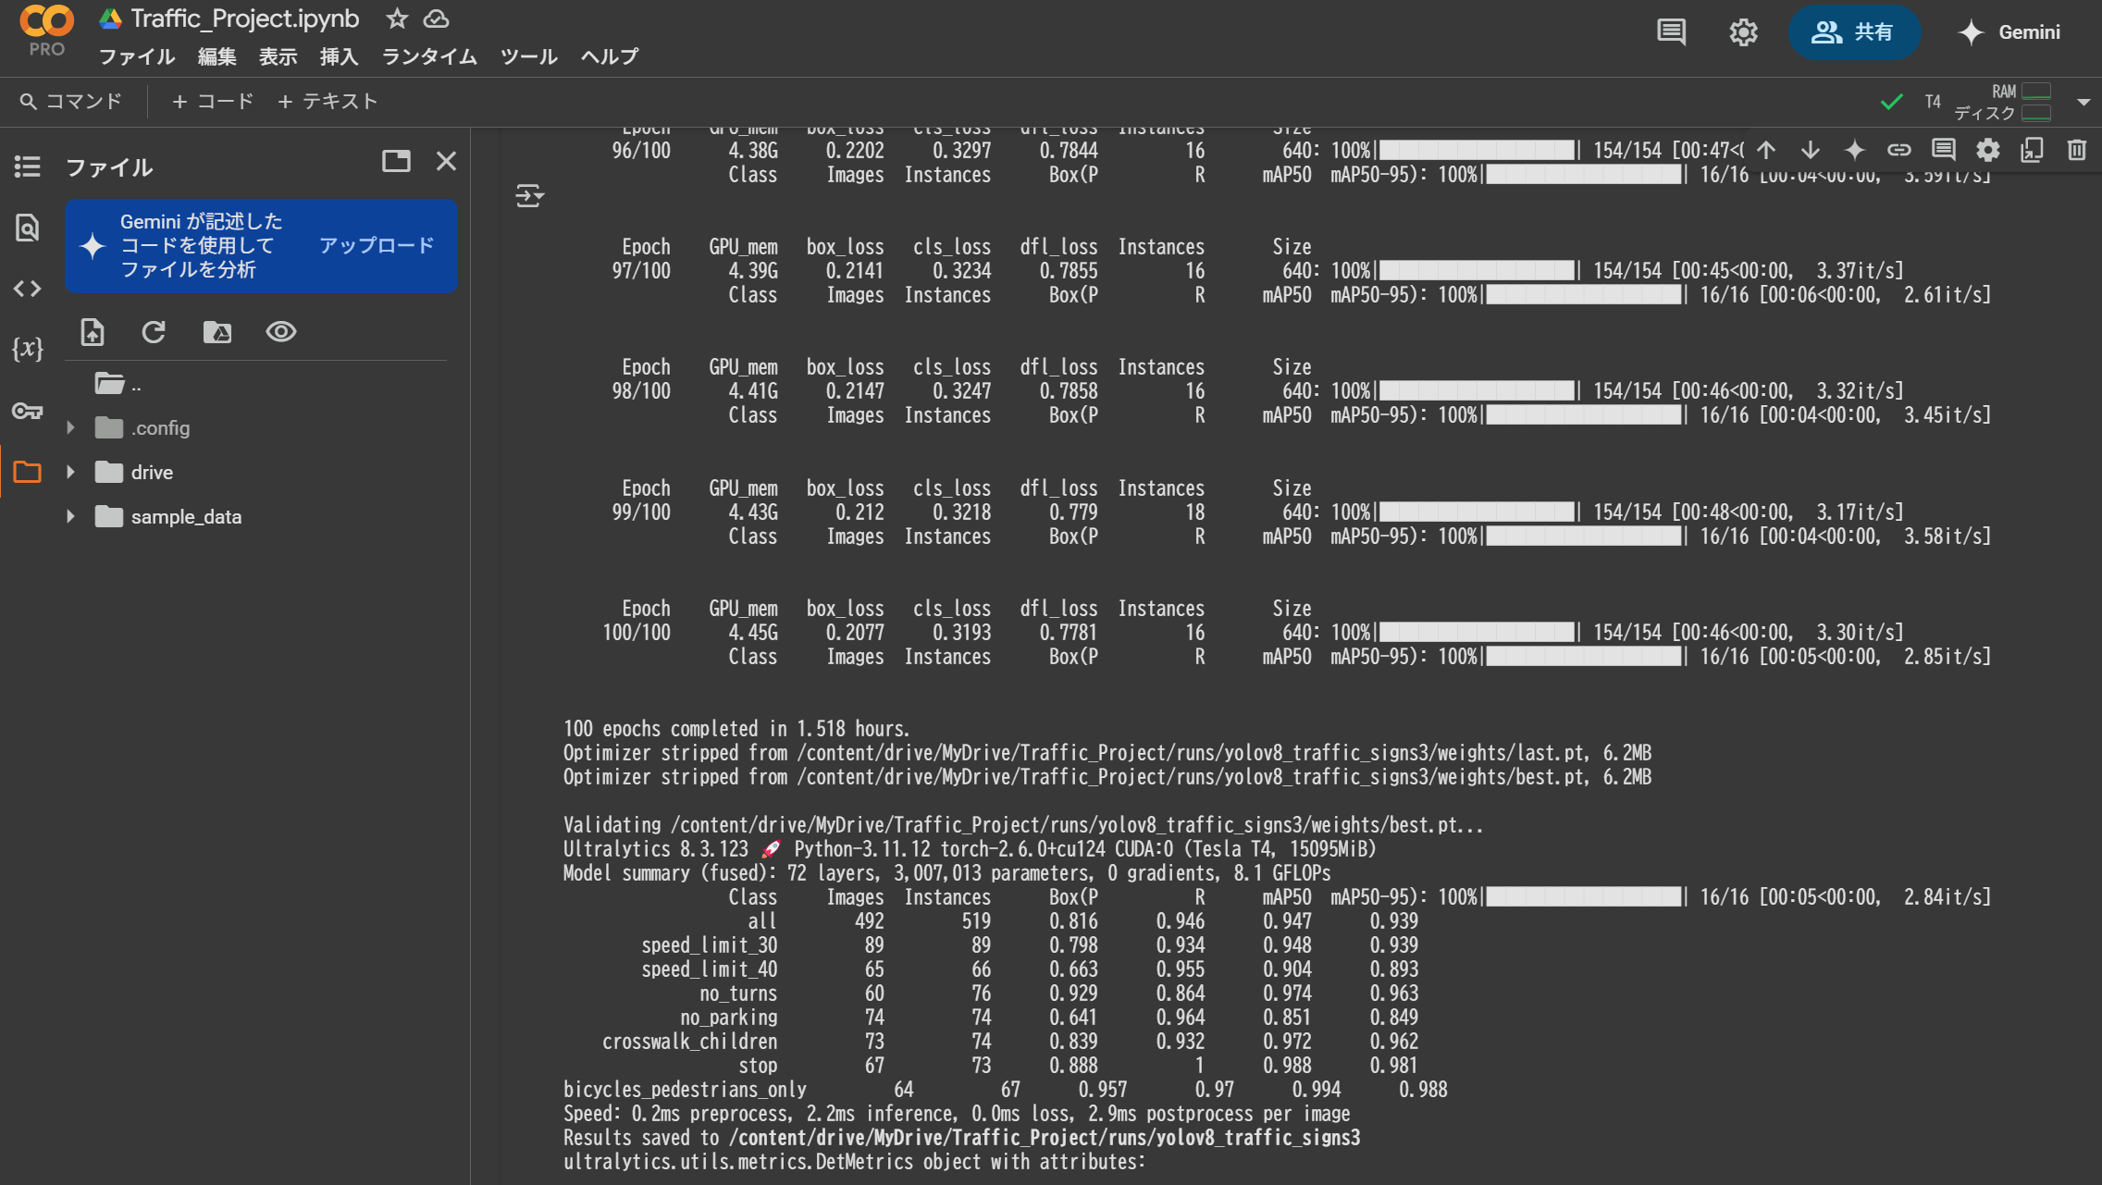Open the secrets key panel
The width and height of the screenshot is (2102, 1185).
coord(27,411)
